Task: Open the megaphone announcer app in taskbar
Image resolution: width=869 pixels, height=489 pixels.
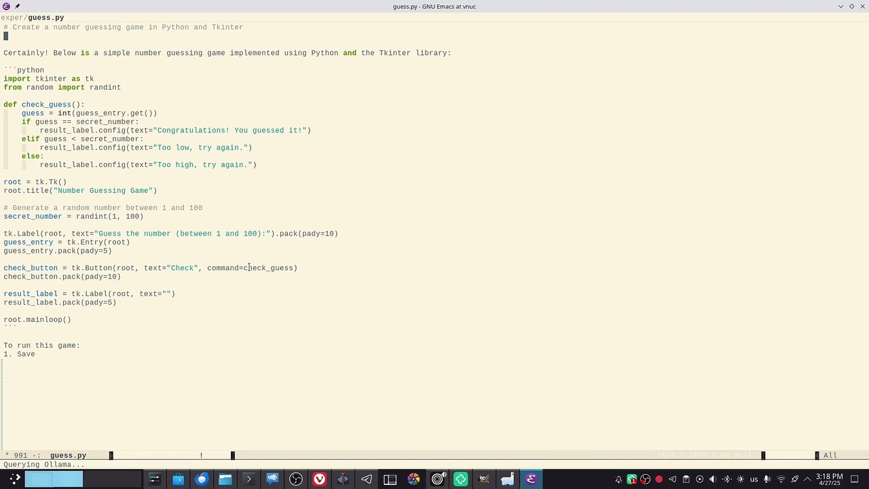Action: point(272,479)
